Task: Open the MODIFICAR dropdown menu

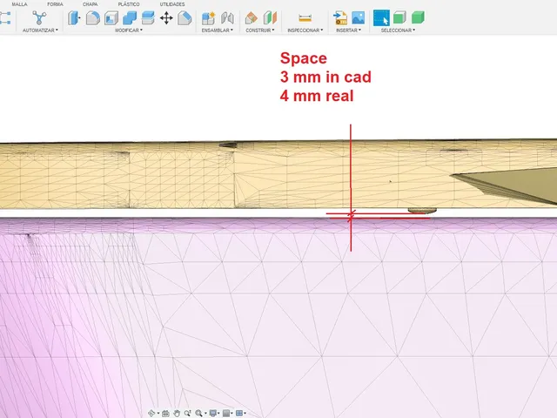Action: (129, 30)
